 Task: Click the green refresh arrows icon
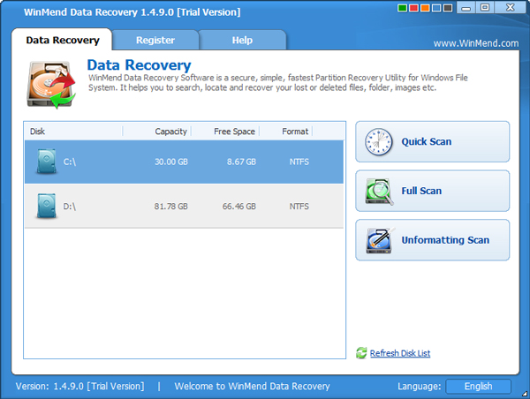point(361,353)
